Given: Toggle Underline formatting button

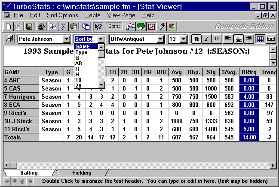Looking at the screenshot, I should click(216, 39).
